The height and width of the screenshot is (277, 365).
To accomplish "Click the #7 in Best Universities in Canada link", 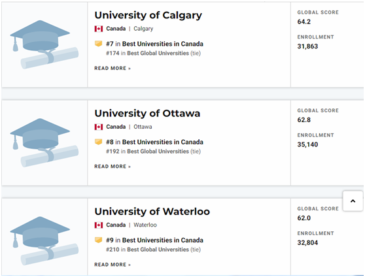I will (154, 44).
